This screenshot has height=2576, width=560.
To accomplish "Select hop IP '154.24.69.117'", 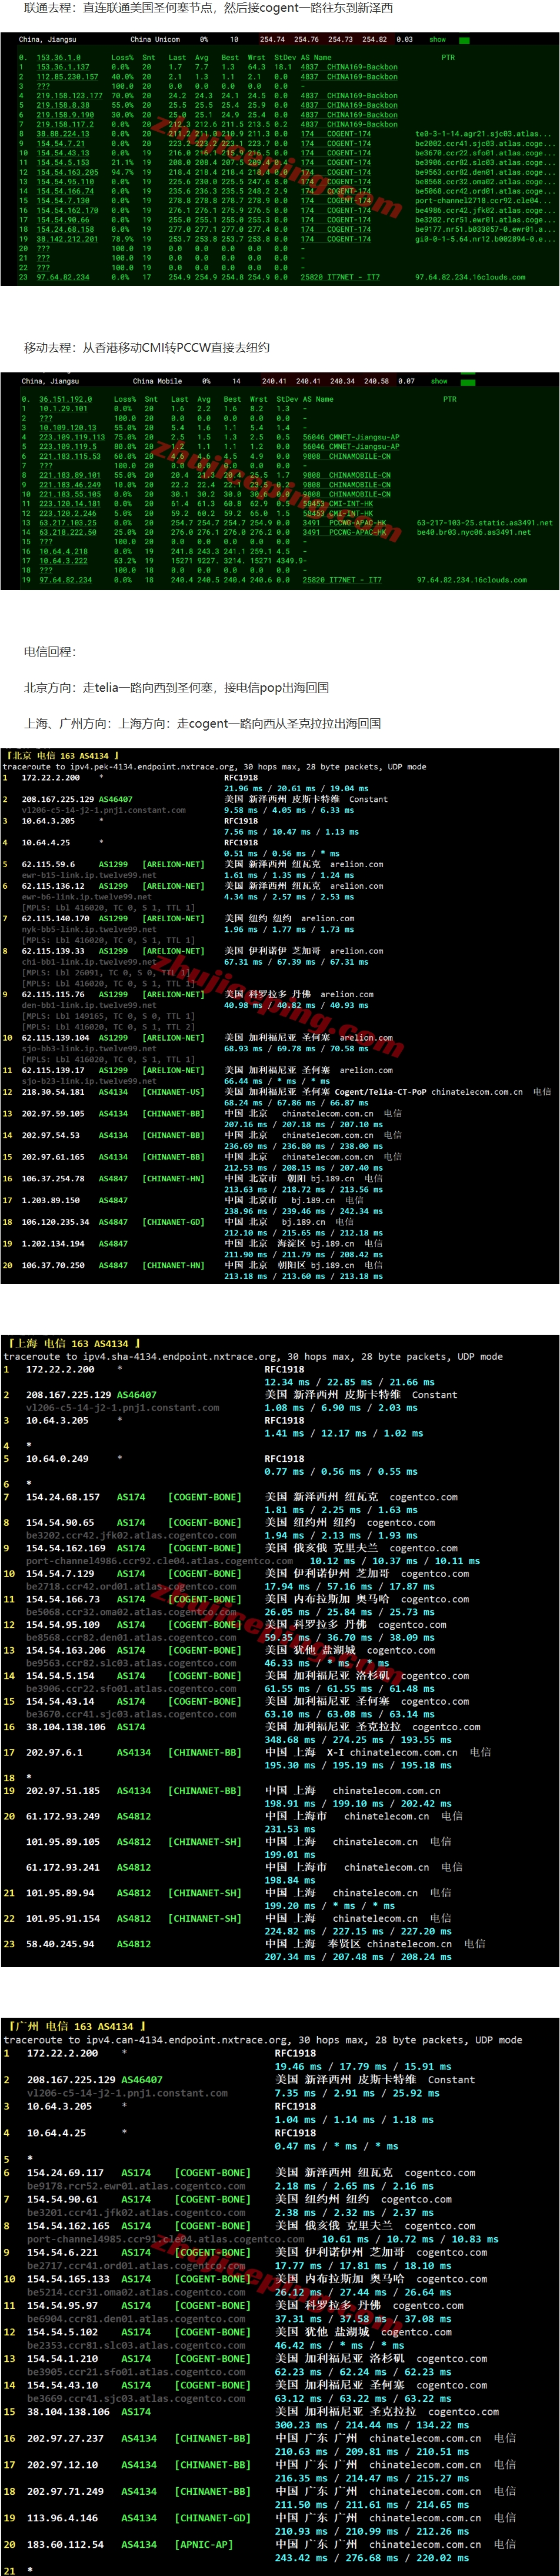I will (65, 2172).
